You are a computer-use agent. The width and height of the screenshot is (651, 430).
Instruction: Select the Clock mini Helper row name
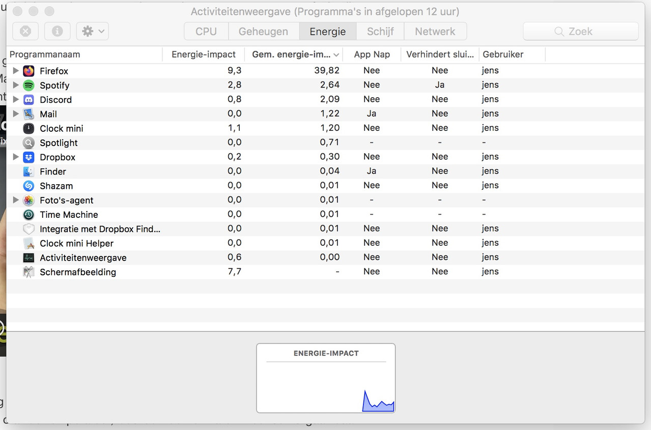pos(76,243)
